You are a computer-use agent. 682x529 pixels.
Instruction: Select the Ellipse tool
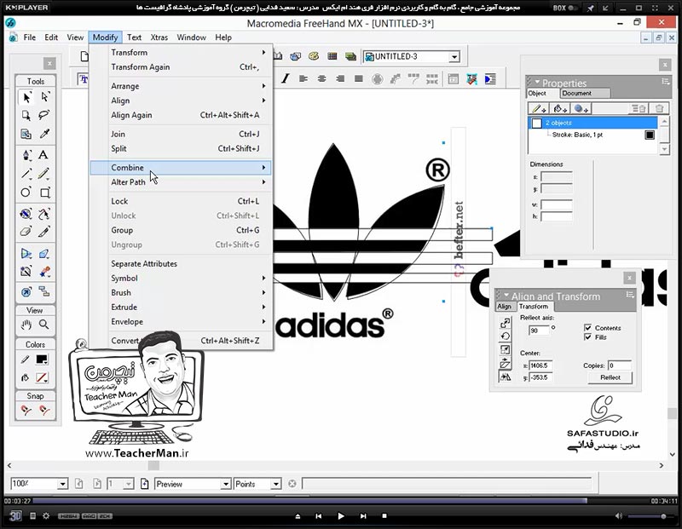point(26,193)
